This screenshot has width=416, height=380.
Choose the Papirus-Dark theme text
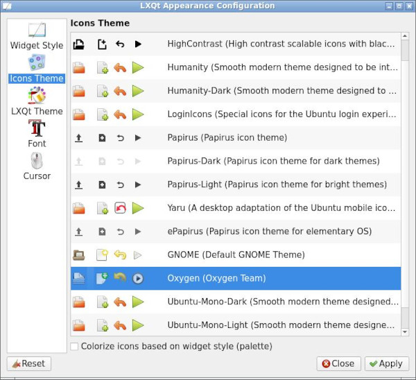[x=274, y=161]
